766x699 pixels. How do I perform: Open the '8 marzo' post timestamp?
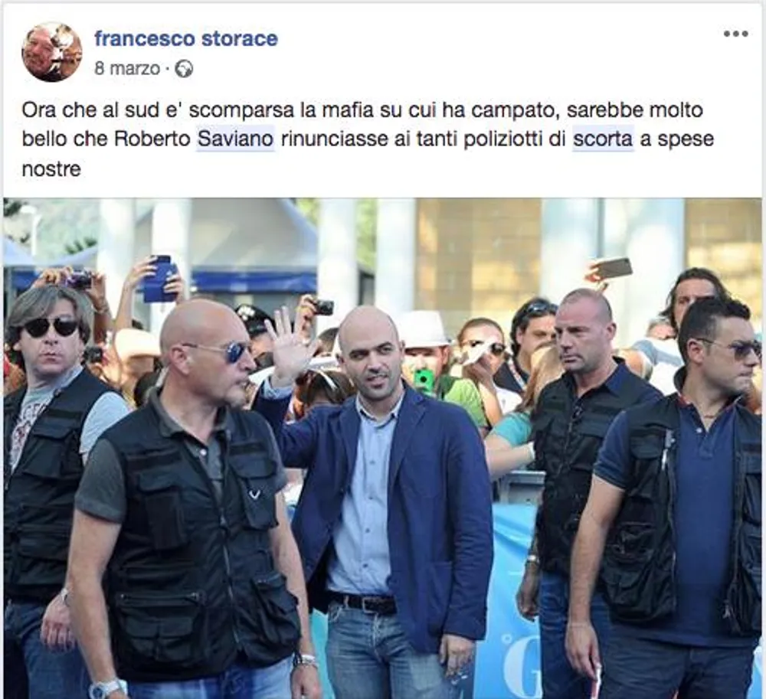(127, 69)
